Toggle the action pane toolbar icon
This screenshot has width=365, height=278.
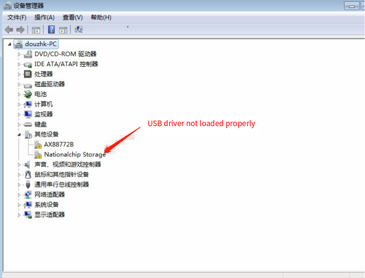click(63, 30)
